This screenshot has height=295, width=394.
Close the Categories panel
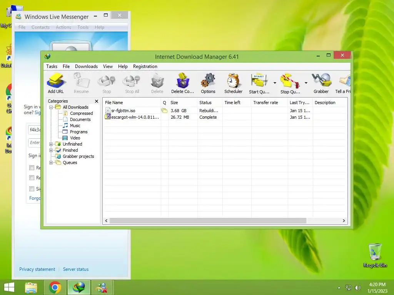(97, 101)
